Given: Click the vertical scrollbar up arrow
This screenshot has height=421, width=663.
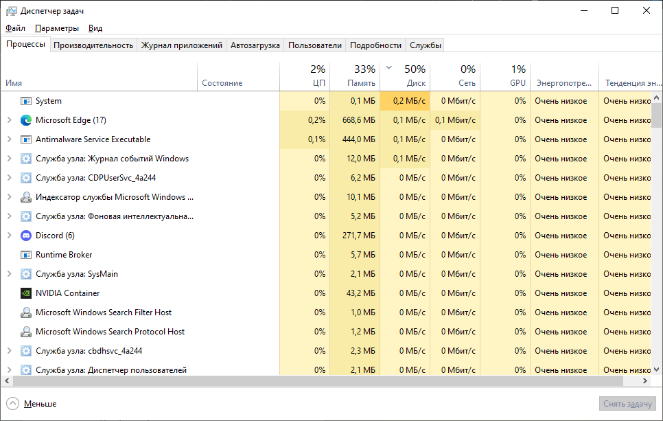Looking at the screenshot, I should coord(656,98).
